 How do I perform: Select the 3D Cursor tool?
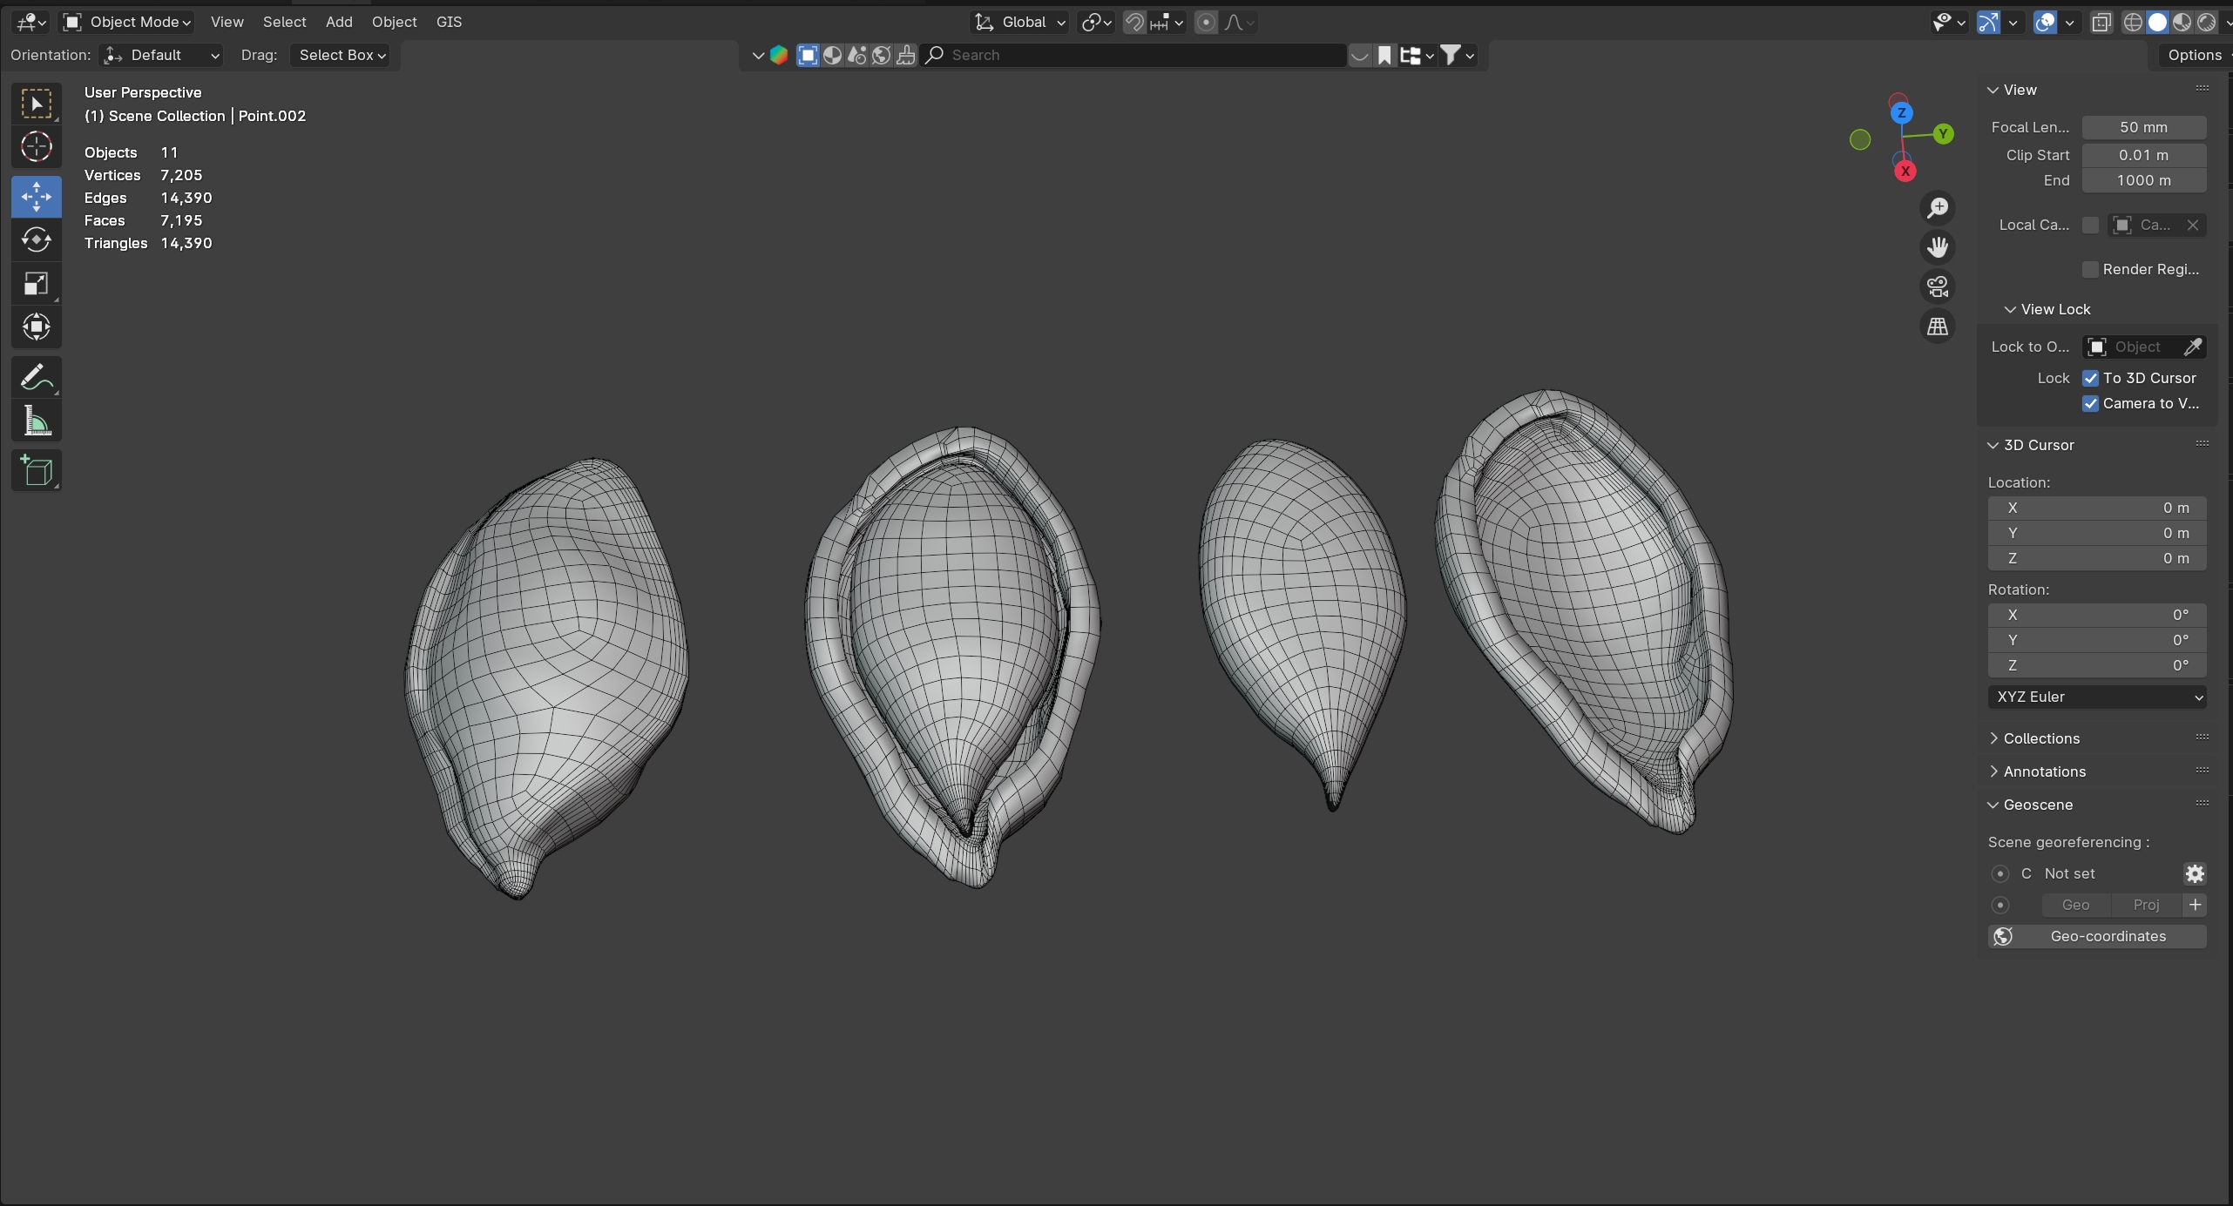(x=36, y=147)
